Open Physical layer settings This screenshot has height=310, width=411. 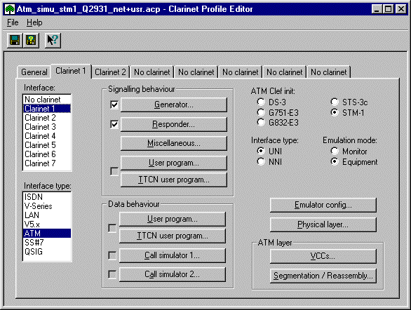323,224
